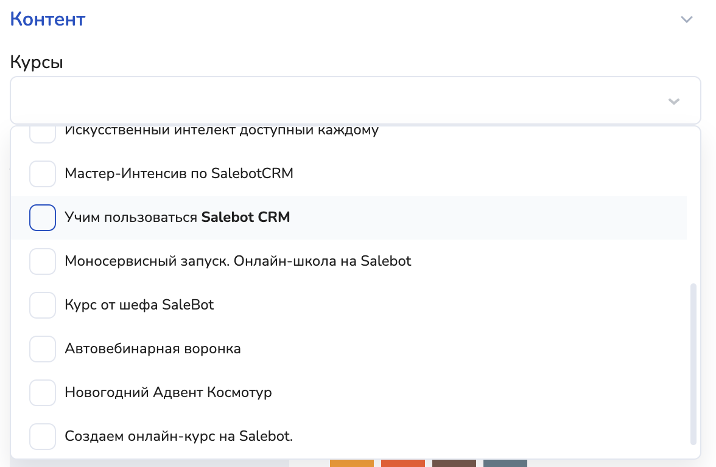Pick Моносервисный запуск. Онлайн-школа на Salebot text

coord(238,261)
